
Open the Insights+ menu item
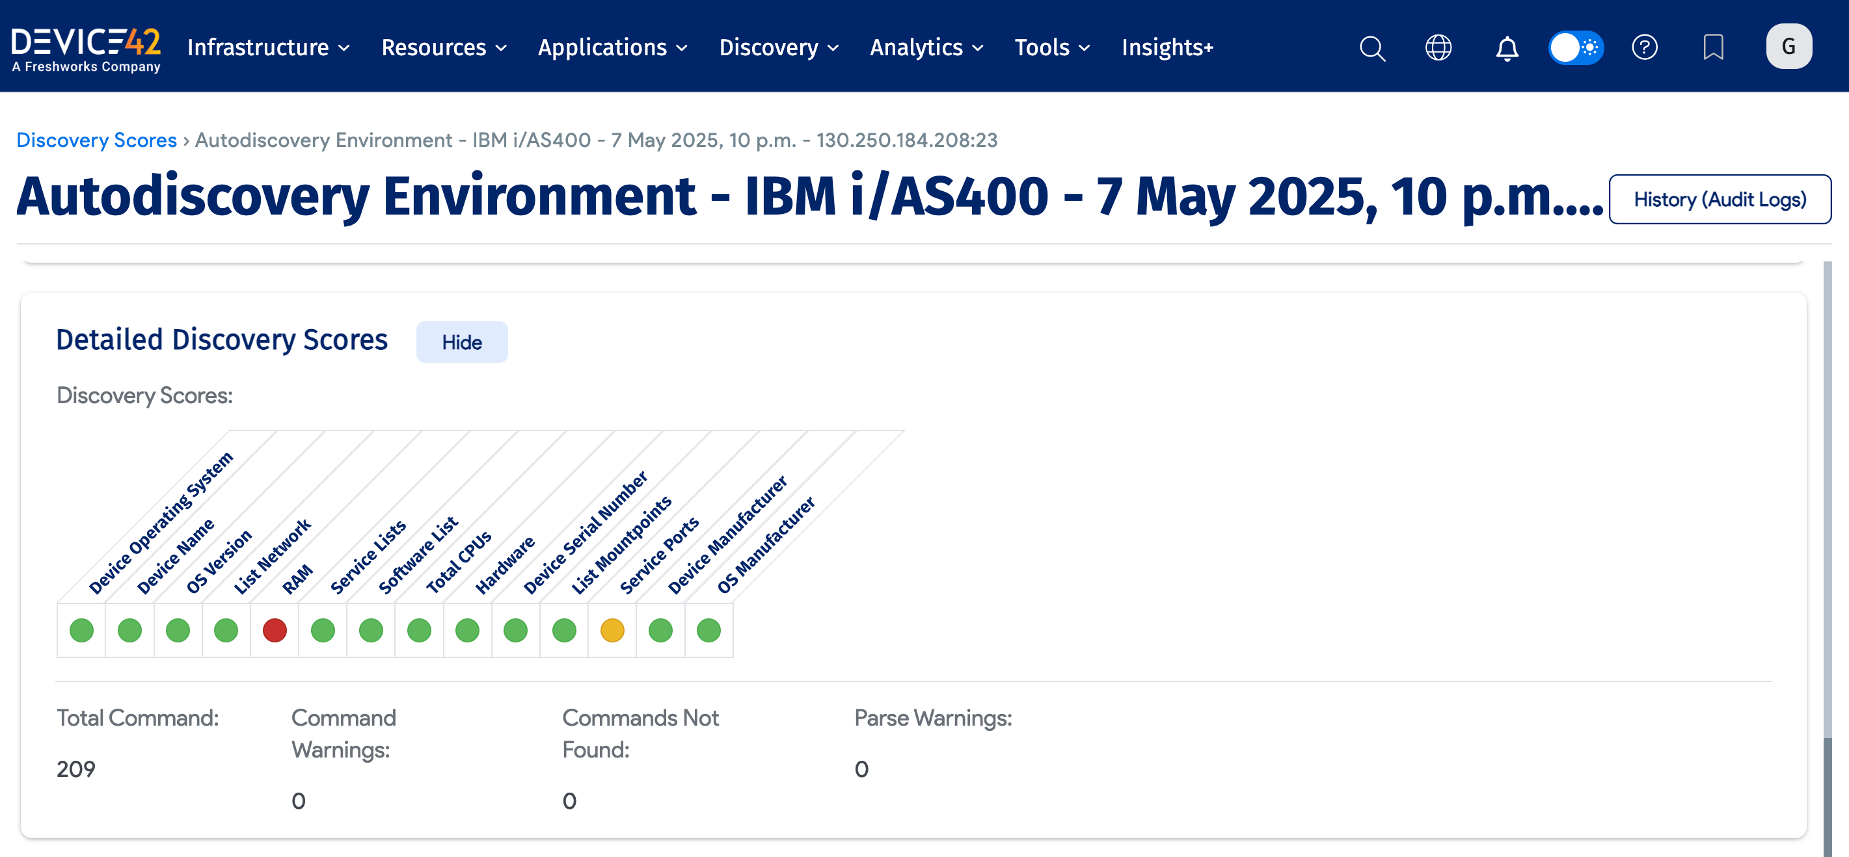1167,48
